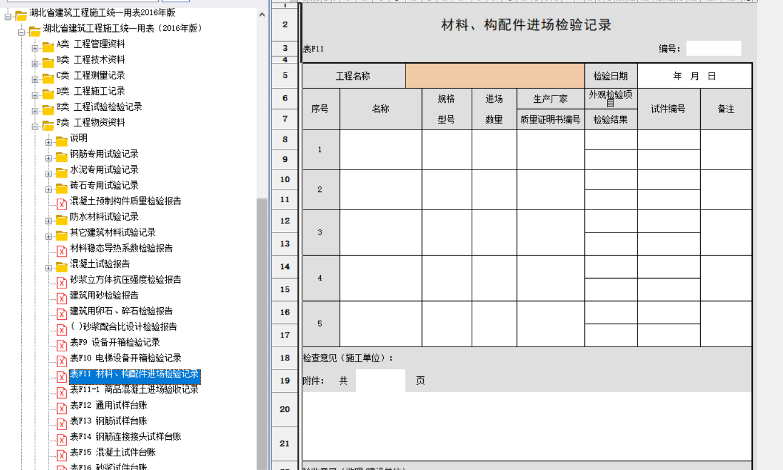This screenshot has width=783, height=470.
Task: Click the 砖石专用试验记录 folder icon
Action: click(x=62, y=188)
